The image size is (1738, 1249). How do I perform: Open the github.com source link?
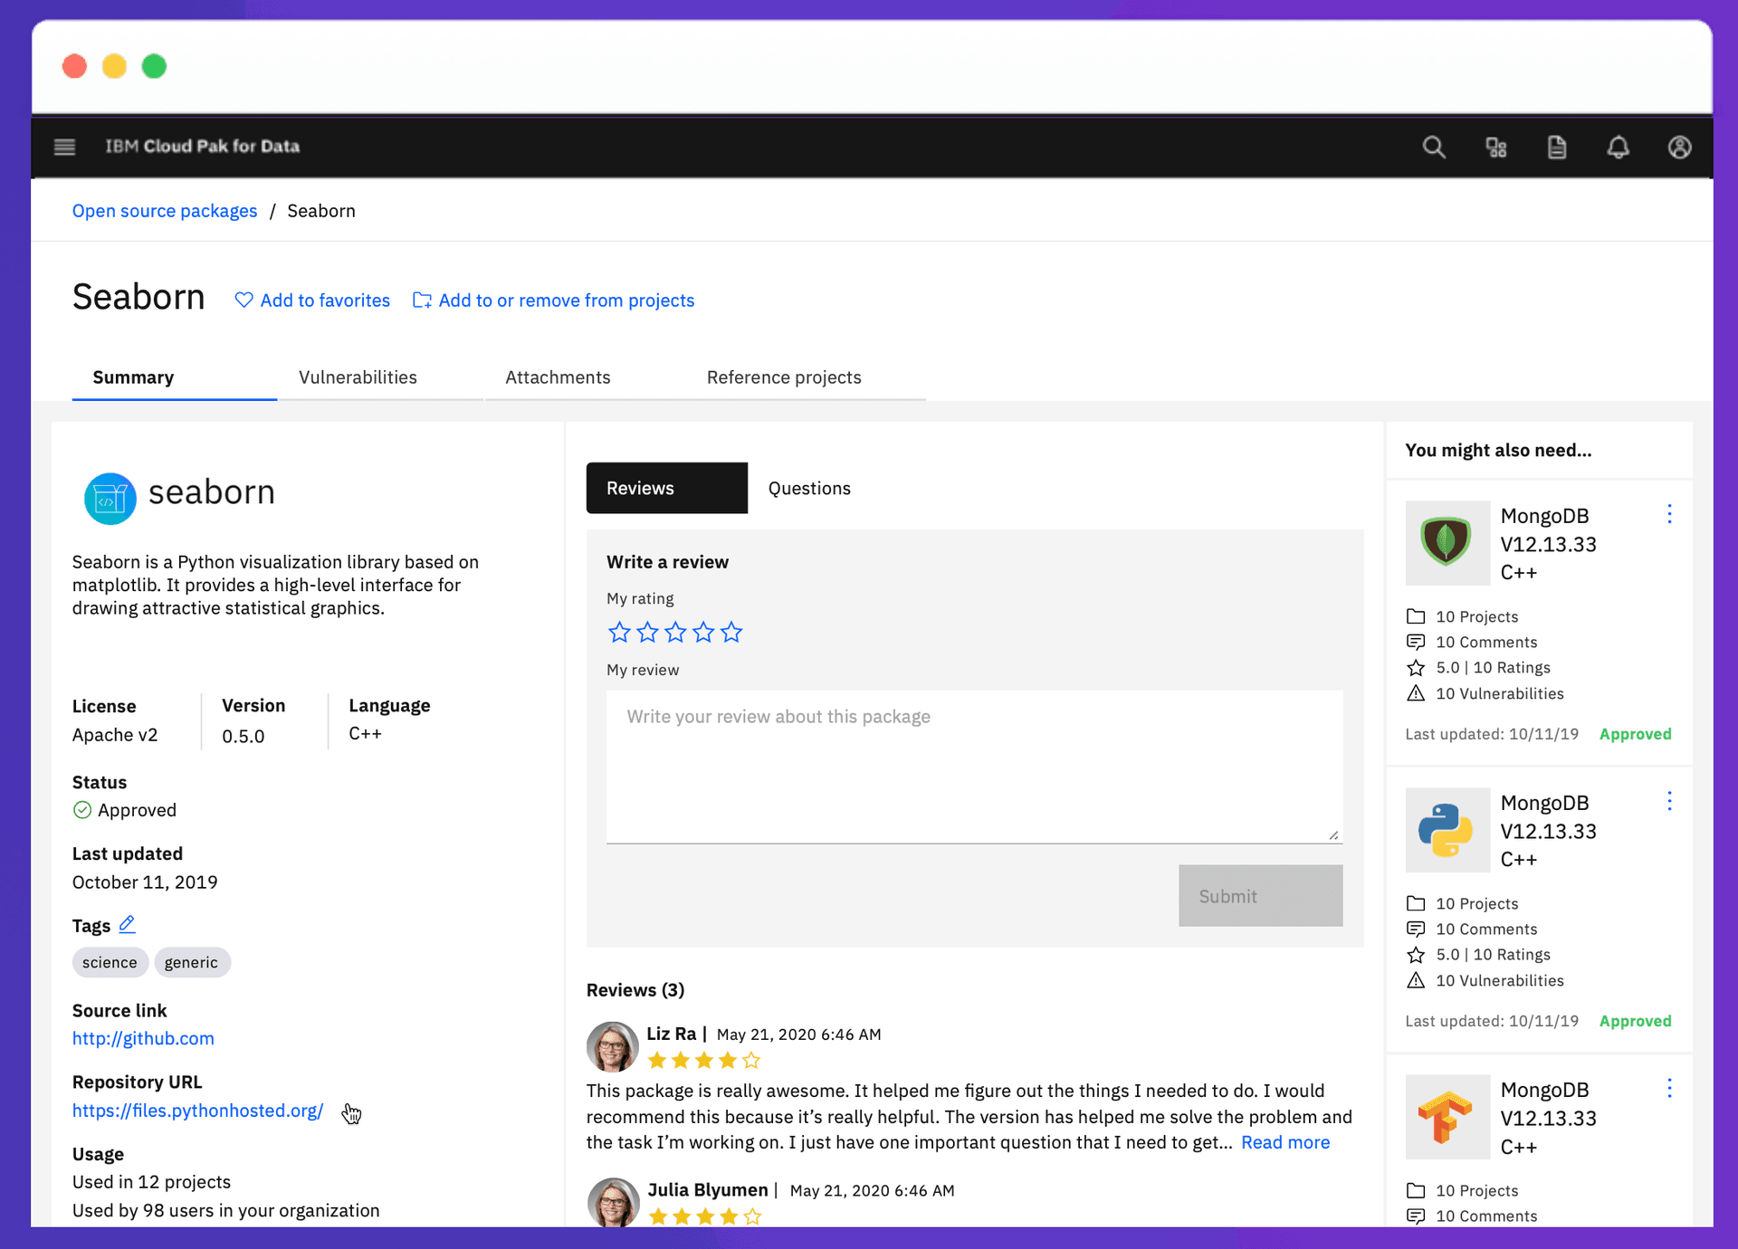coord(143,1038)
